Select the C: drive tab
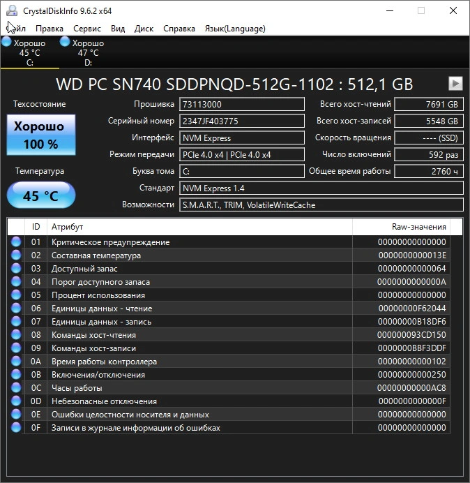 pos(30,52)
